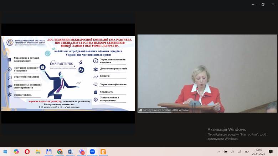The height and width of the screenshot is (156, 278).
Task: Open the Opera browser from the taskbar
Action: coord(27,152)
